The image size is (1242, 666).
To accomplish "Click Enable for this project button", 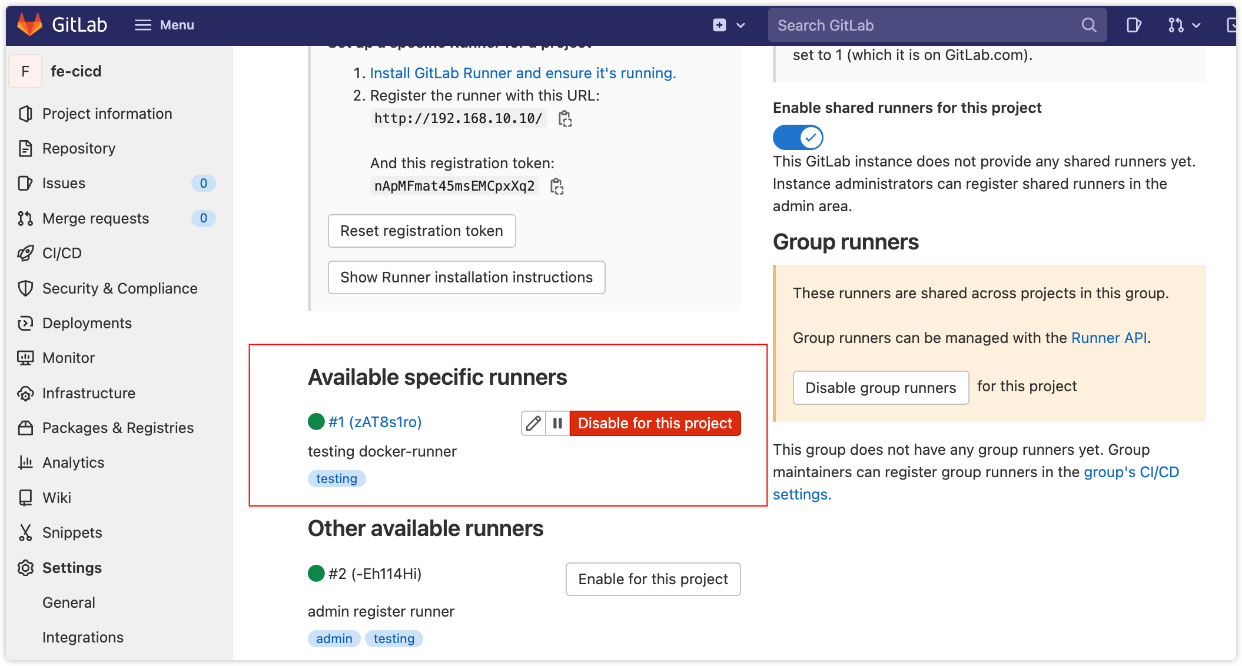I will coord(653,579).
